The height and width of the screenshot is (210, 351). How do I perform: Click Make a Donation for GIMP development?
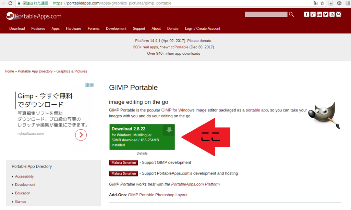pyautogui.click(x=123, y=163)
